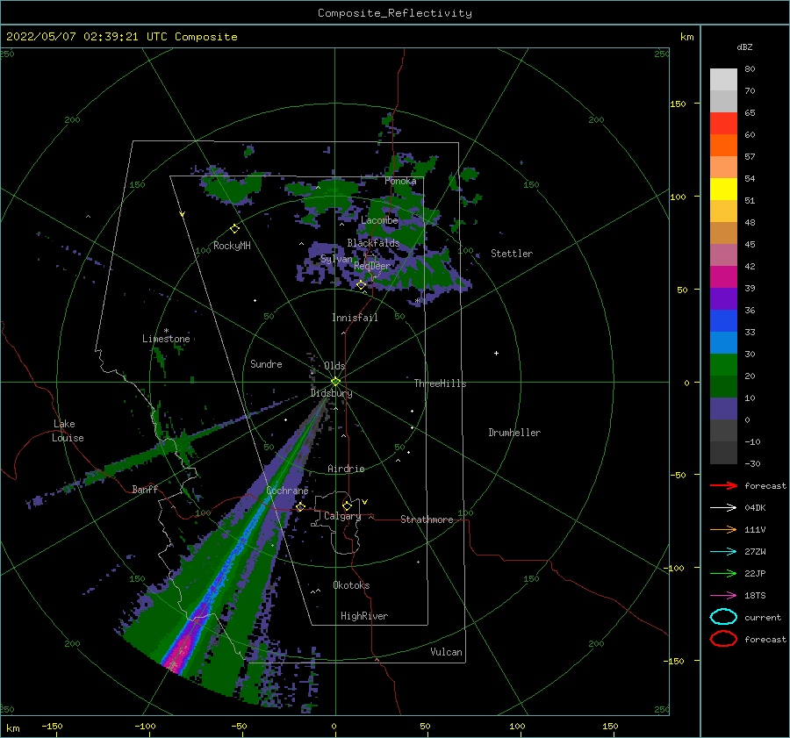Click the ThreeHills label
Viewport: 790px width, 738px height.
pos(440,383)
